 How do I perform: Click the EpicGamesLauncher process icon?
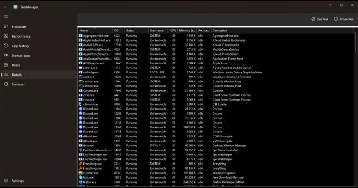(81, 150)
